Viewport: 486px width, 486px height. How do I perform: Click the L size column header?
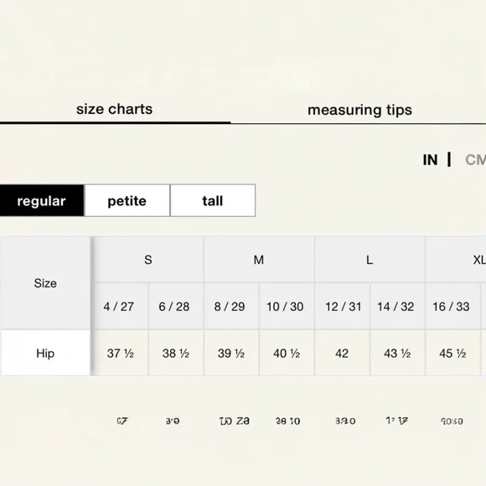click(370, 260)
